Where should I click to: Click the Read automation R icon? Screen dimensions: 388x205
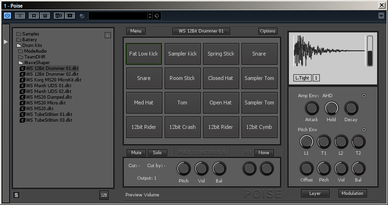[34, 16]
